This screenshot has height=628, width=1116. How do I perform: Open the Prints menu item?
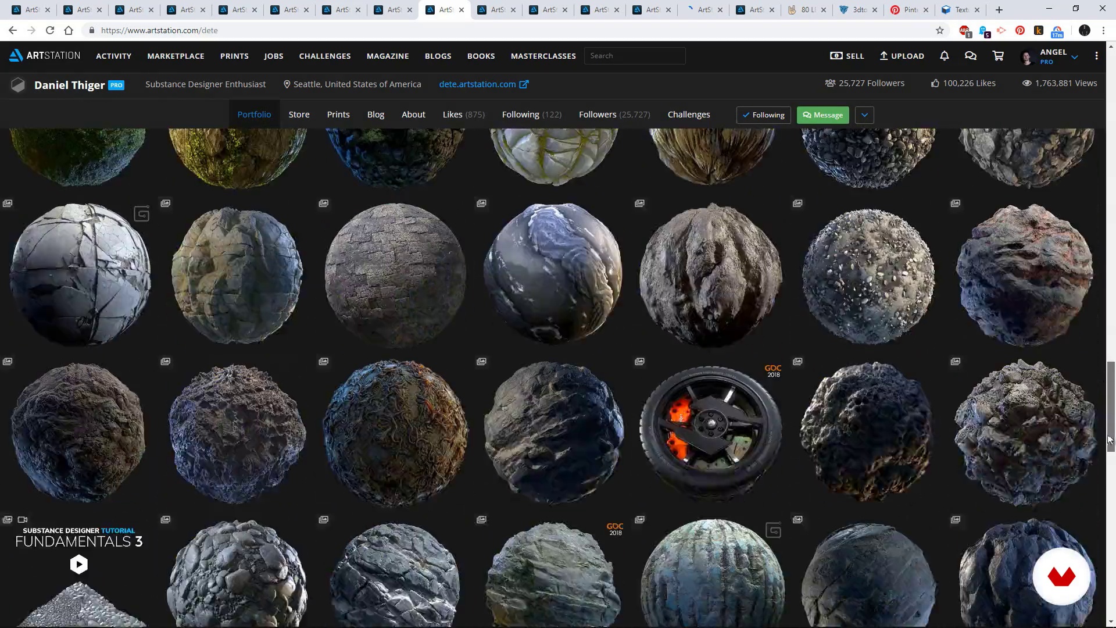[234, 56]
